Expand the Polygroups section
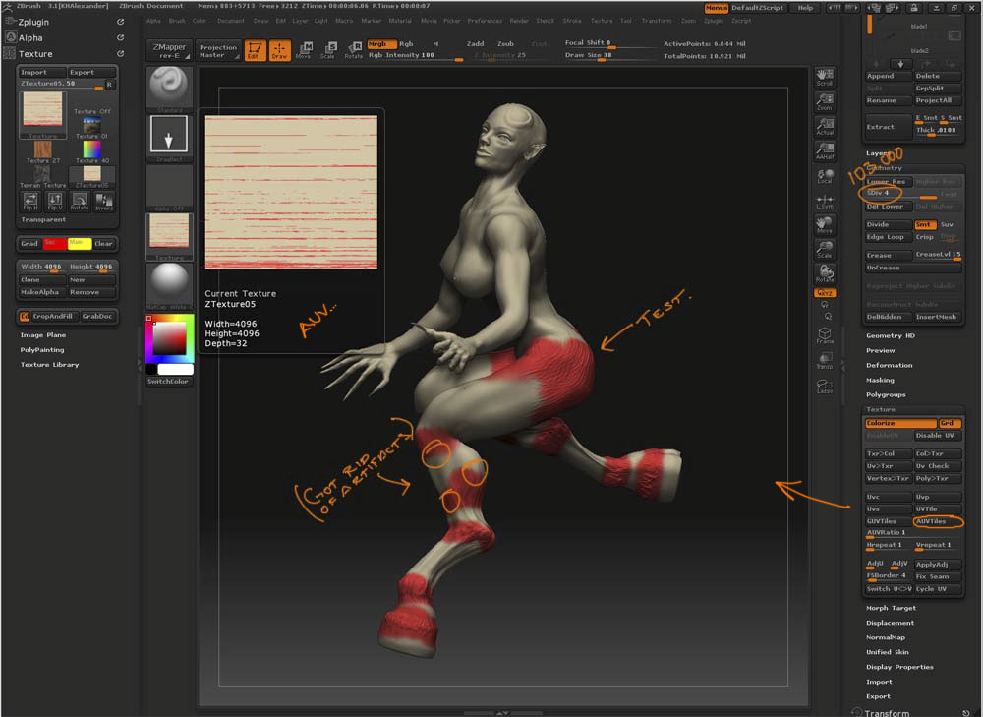The width and height of the screenshot is (983, 717). 886,395
